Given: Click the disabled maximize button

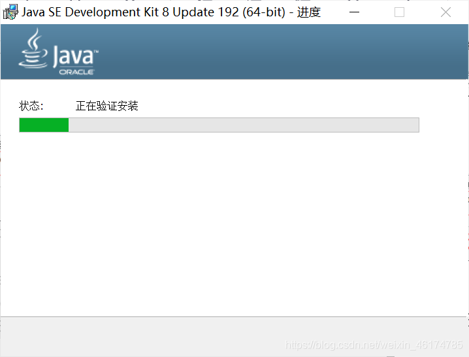Looking at the screenshot, I should tap(399, 12).
